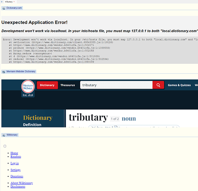Click the large tributary headword
The height and width of the screenshot is (191, 198).
point(88,118)
